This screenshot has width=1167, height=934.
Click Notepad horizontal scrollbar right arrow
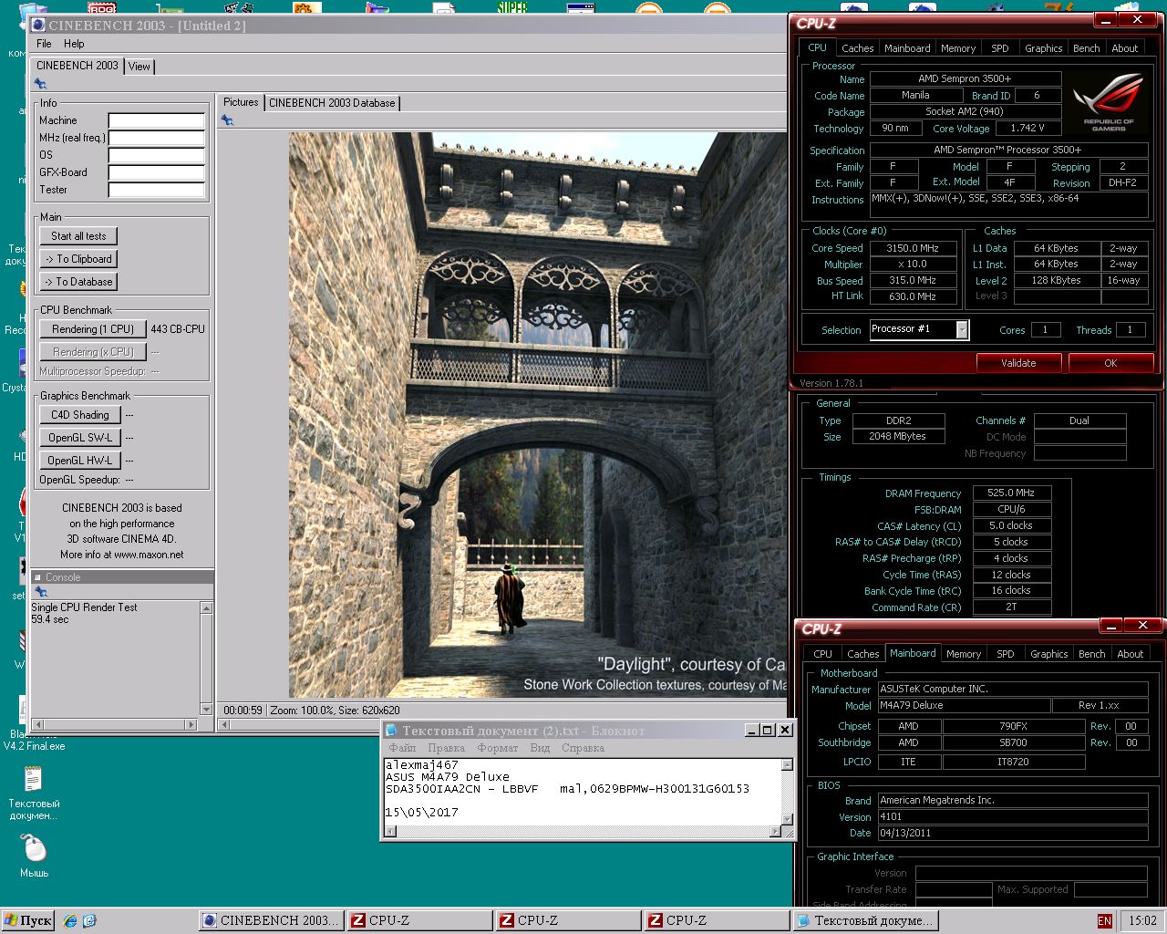775,832
